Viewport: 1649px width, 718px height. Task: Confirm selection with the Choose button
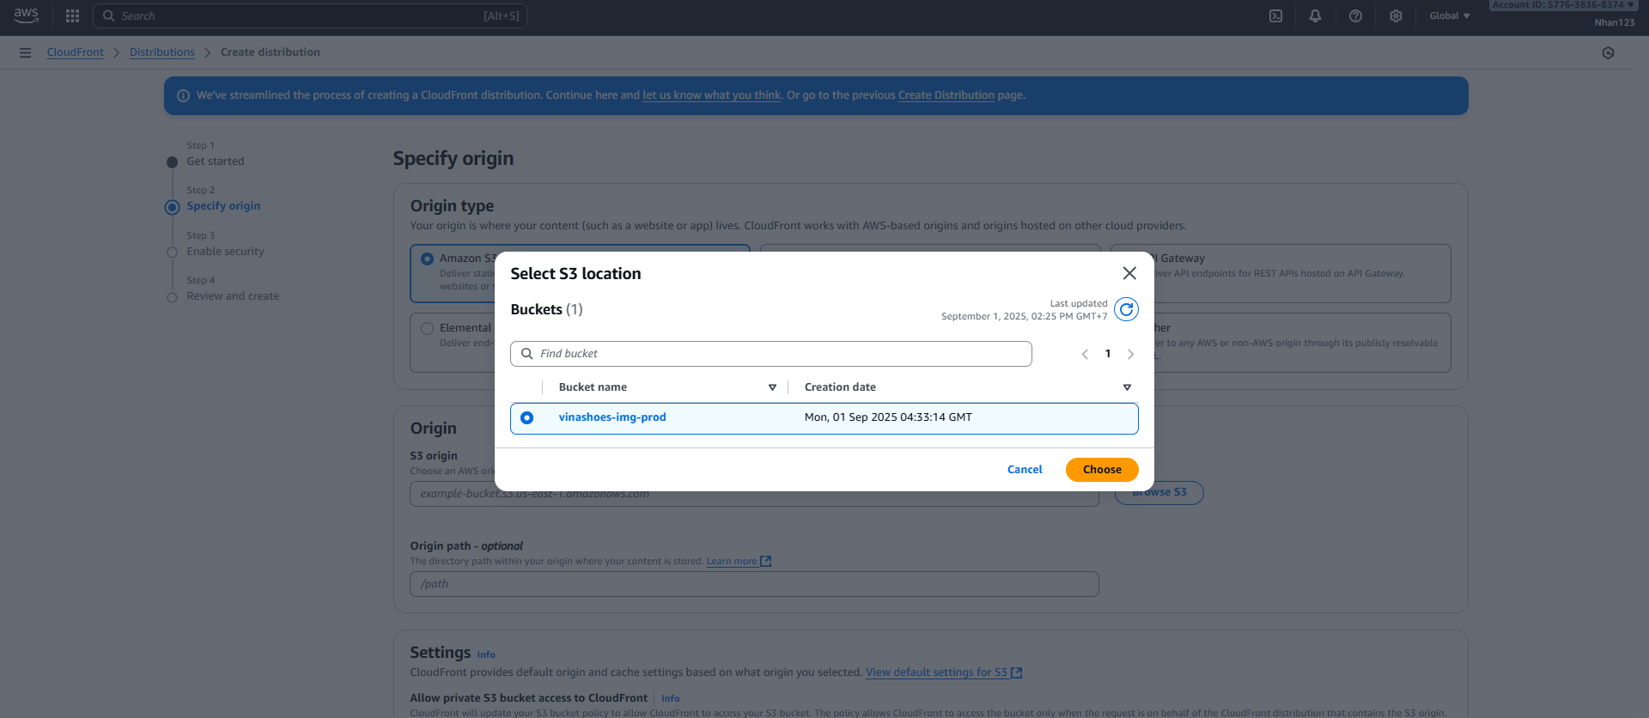pyautogui.click(x=1101, y=469)
